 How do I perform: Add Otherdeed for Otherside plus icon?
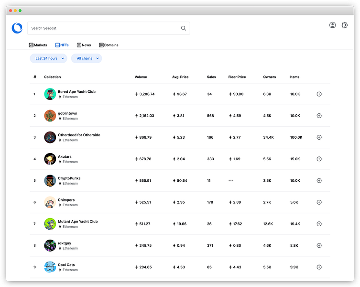point(319,137)
